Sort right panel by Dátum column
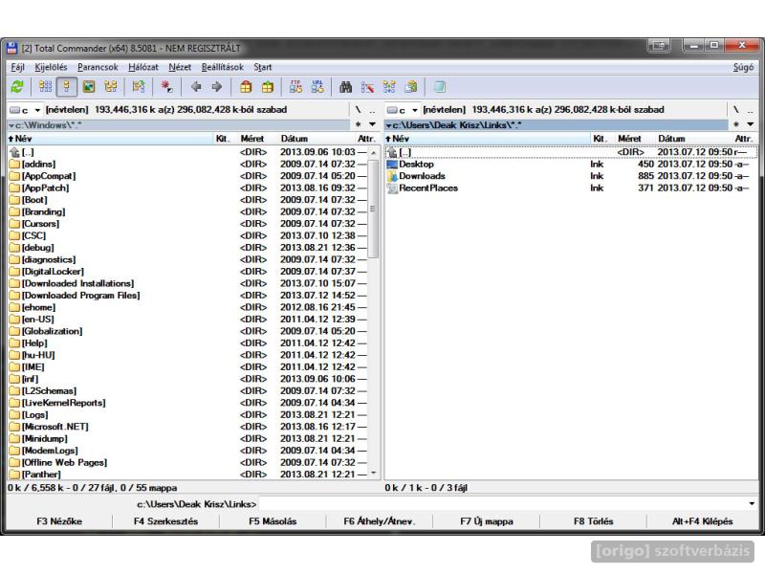The height and width of the screenshot is (574, 765). tap(671, 139)
